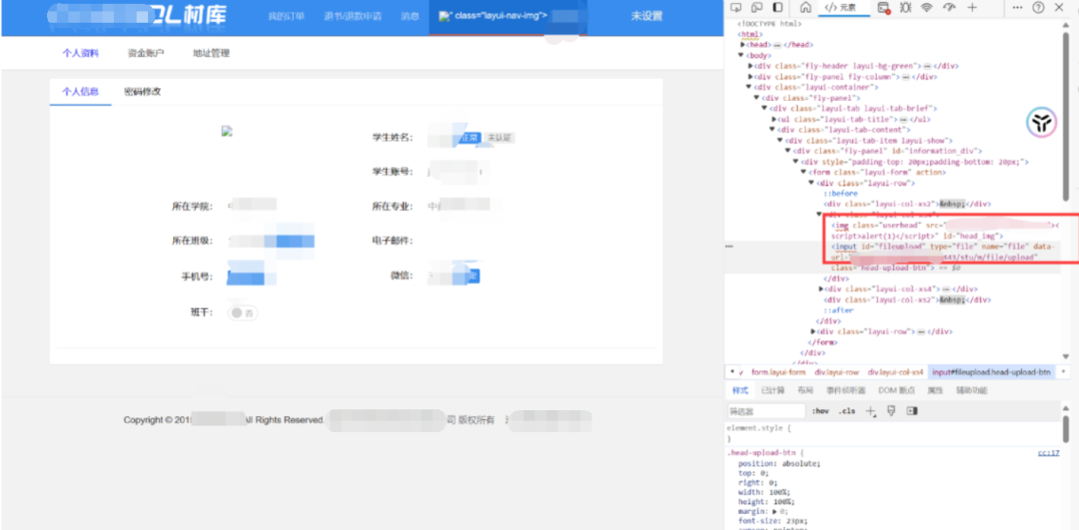This screenshot has height=530, width=1079.
Task: Open the 布局 layout tab
Action: (805, 390)
